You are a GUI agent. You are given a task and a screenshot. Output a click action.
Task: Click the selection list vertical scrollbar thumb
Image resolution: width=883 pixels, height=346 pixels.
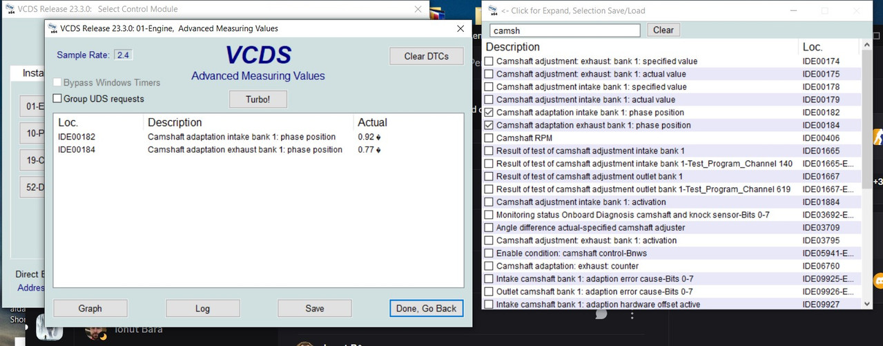coord(867,119)
